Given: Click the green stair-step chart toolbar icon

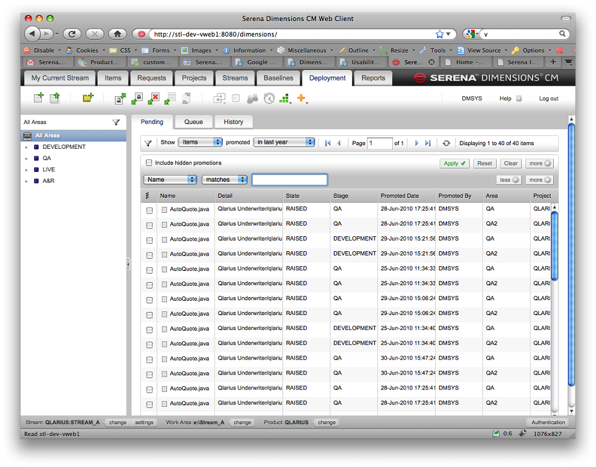Looking at the screenshot, I should point(285,99).
